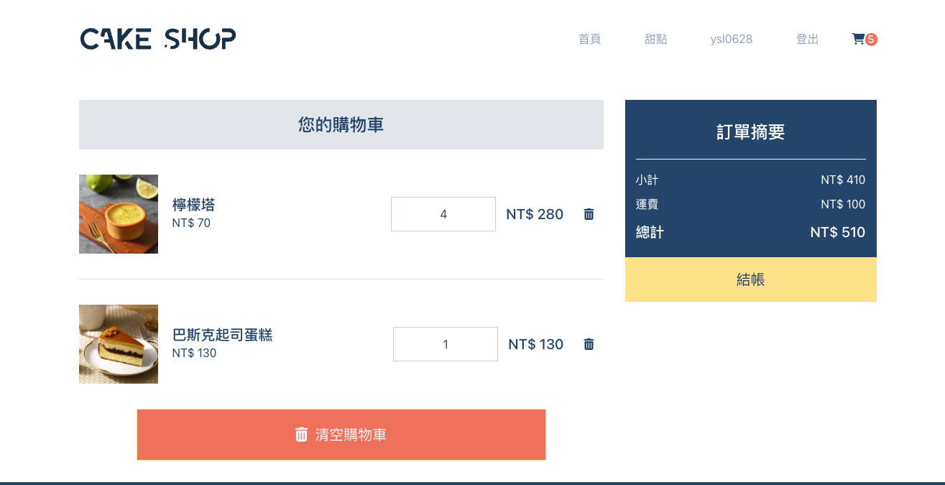Viewport: 945px width, 485px height.
Task: Open the ysl0628 account link
Action: click(731, 39)
